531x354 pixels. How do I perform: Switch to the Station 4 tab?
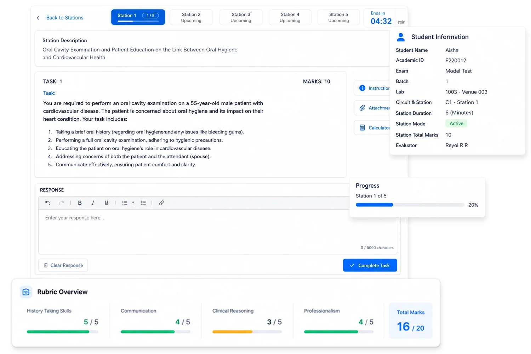point(290,17)
